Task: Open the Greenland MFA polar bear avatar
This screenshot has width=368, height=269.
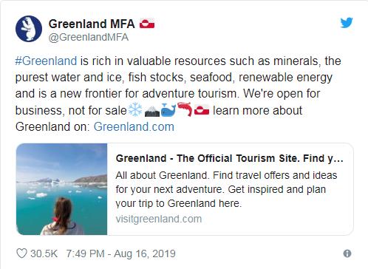Action: pyautogui.click(x=29, y=29)
